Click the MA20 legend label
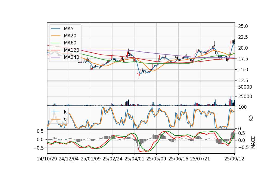Screen dimensions: 261x187 point(70,36)
